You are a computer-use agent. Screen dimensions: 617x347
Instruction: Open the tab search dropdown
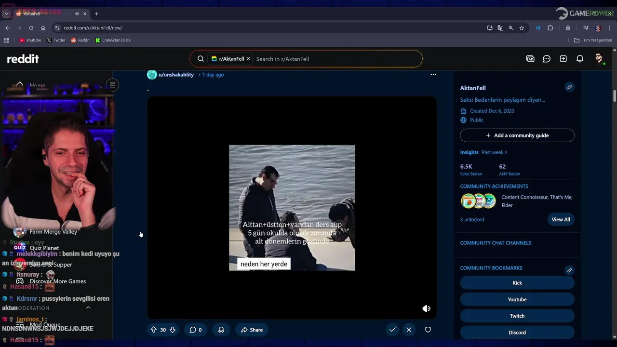click(7, 13)
